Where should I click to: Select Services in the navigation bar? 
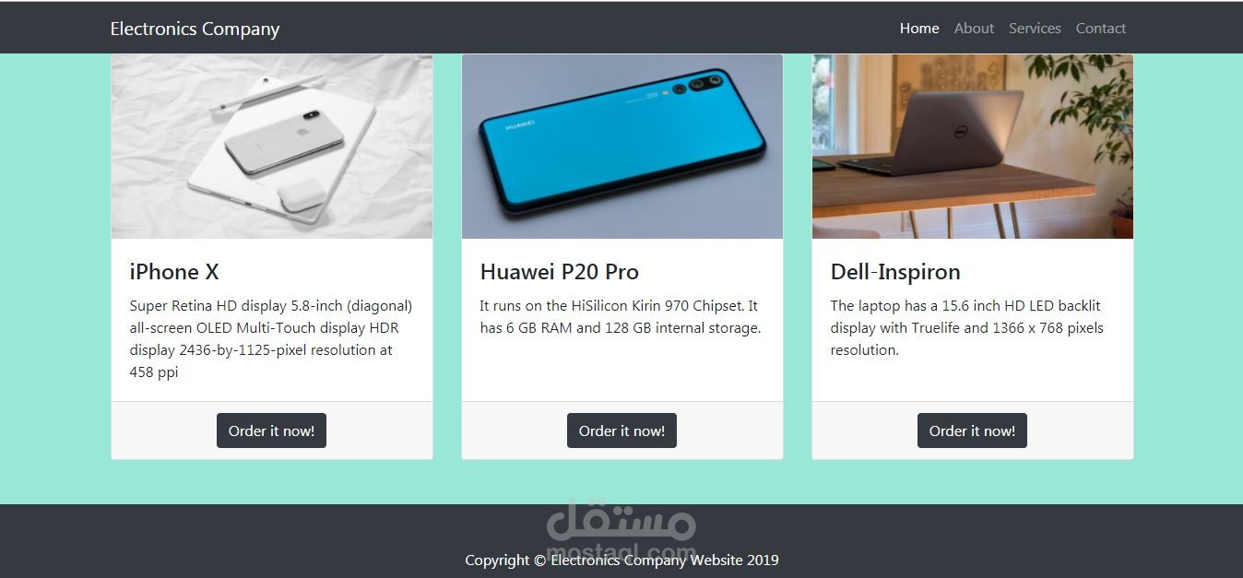pyautogui.click(x=1035, y=29)
